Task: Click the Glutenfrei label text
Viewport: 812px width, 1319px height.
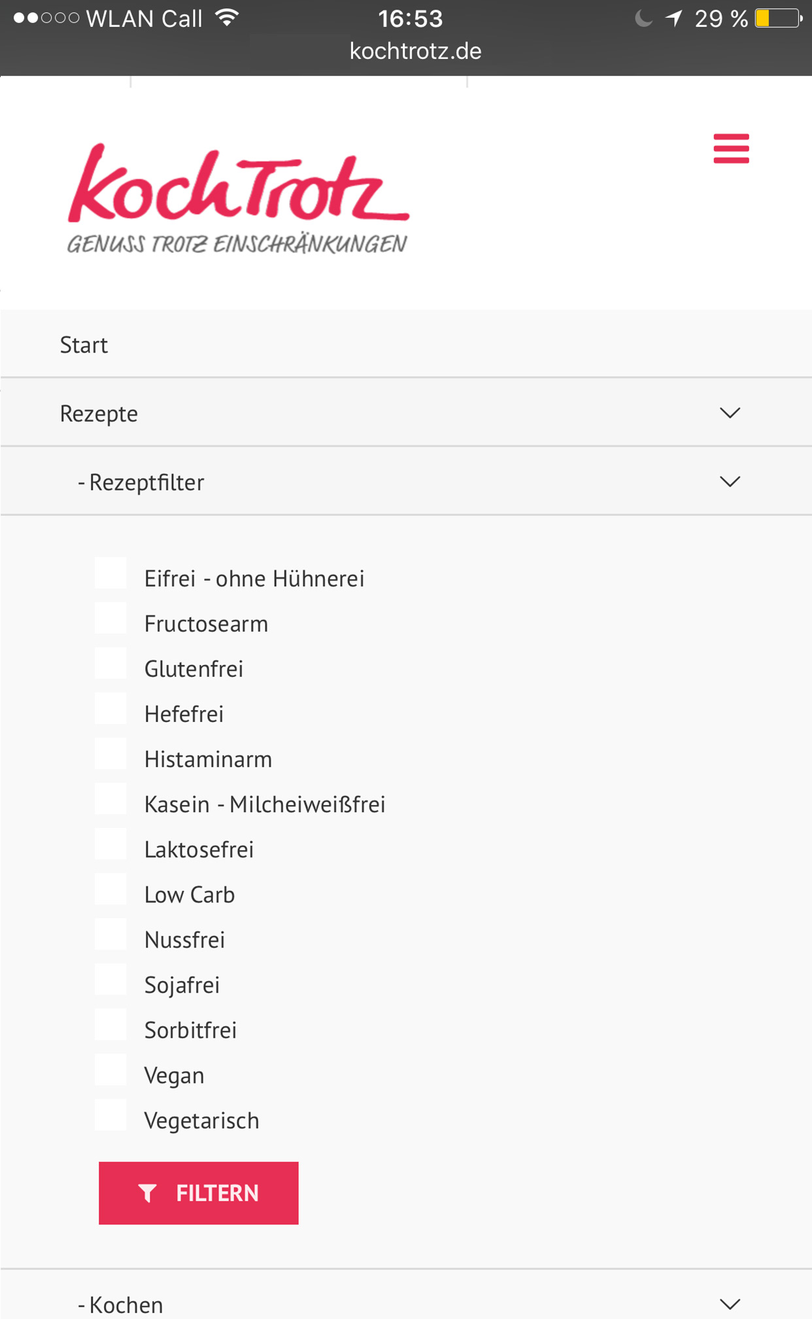Action: click(x=194, y=668)
